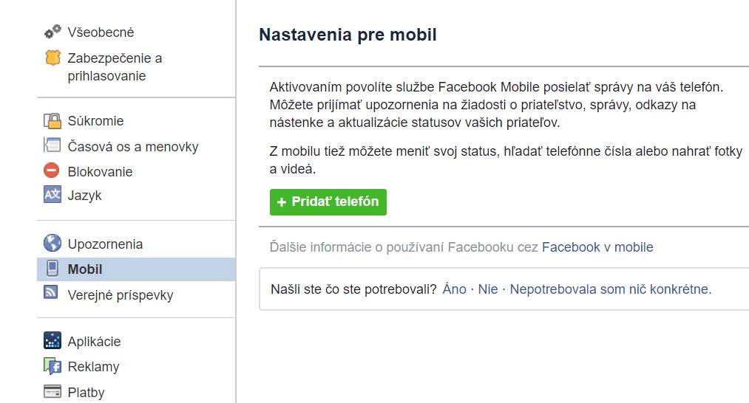The image size is (749, 403).
Task: Click the globe icon next to Upozornenia
Action: (52, 243)
